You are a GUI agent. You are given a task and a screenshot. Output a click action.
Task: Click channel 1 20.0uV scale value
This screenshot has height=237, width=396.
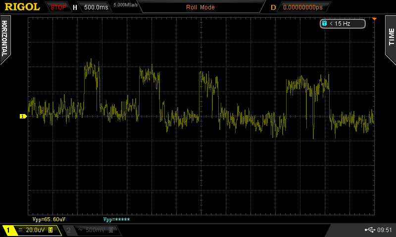click(35, 230)
